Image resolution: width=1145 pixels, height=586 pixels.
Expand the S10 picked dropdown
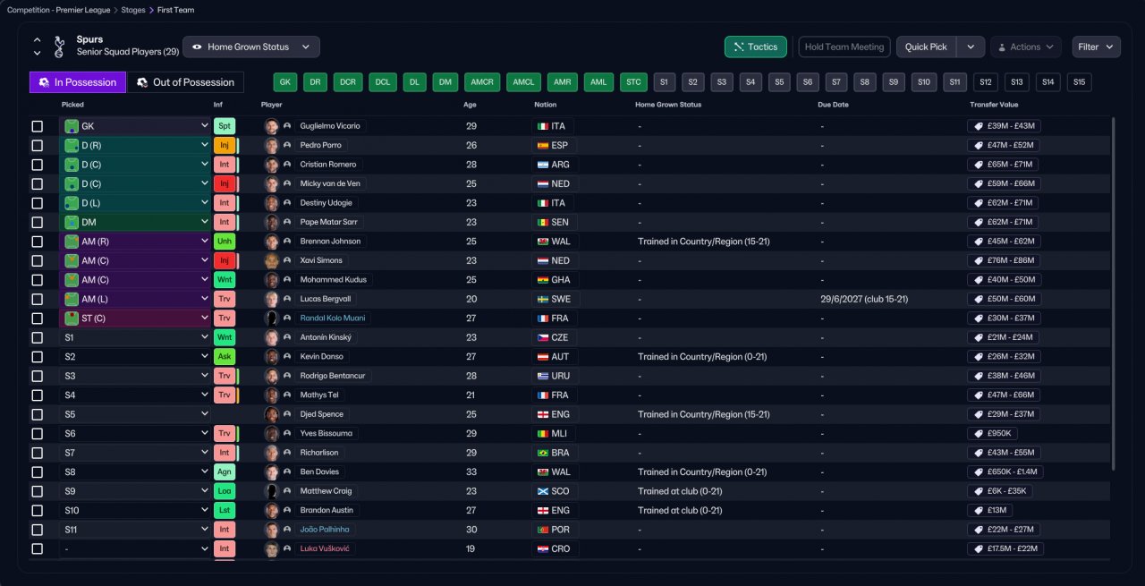point(135,511)
